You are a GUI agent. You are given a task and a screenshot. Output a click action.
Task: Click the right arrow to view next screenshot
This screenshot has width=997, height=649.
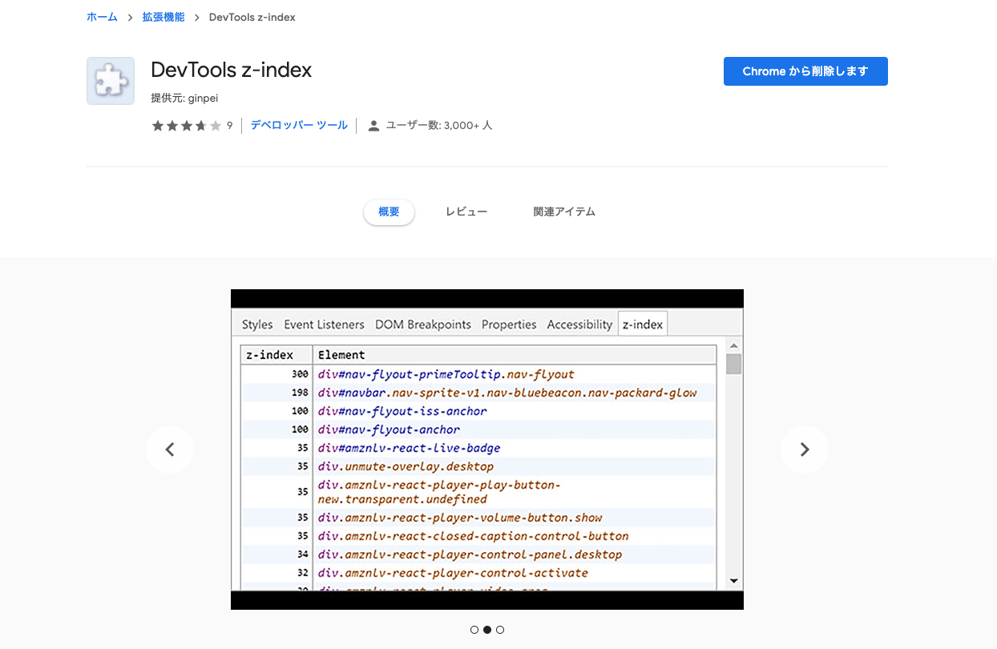click(x=805, y=449)
